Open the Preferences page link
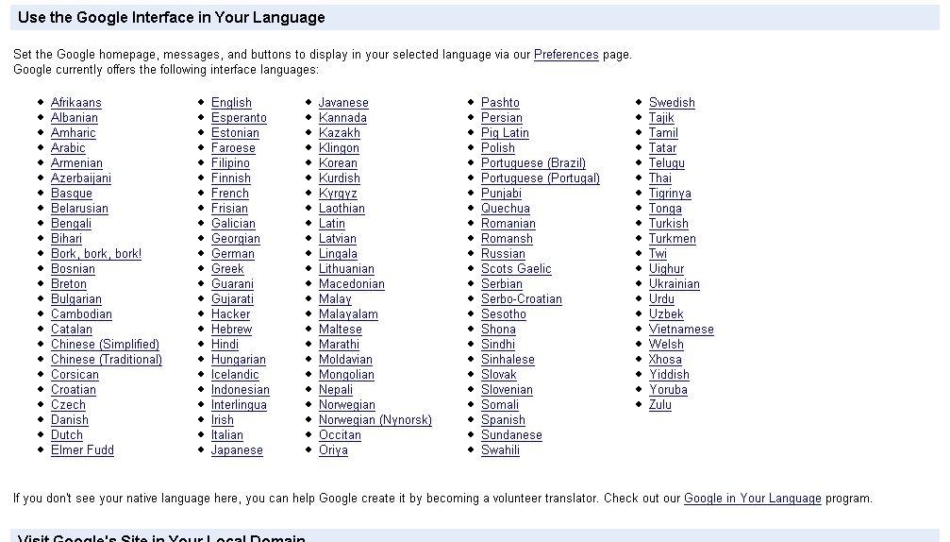The image size is (950, 542). [566, 55]
